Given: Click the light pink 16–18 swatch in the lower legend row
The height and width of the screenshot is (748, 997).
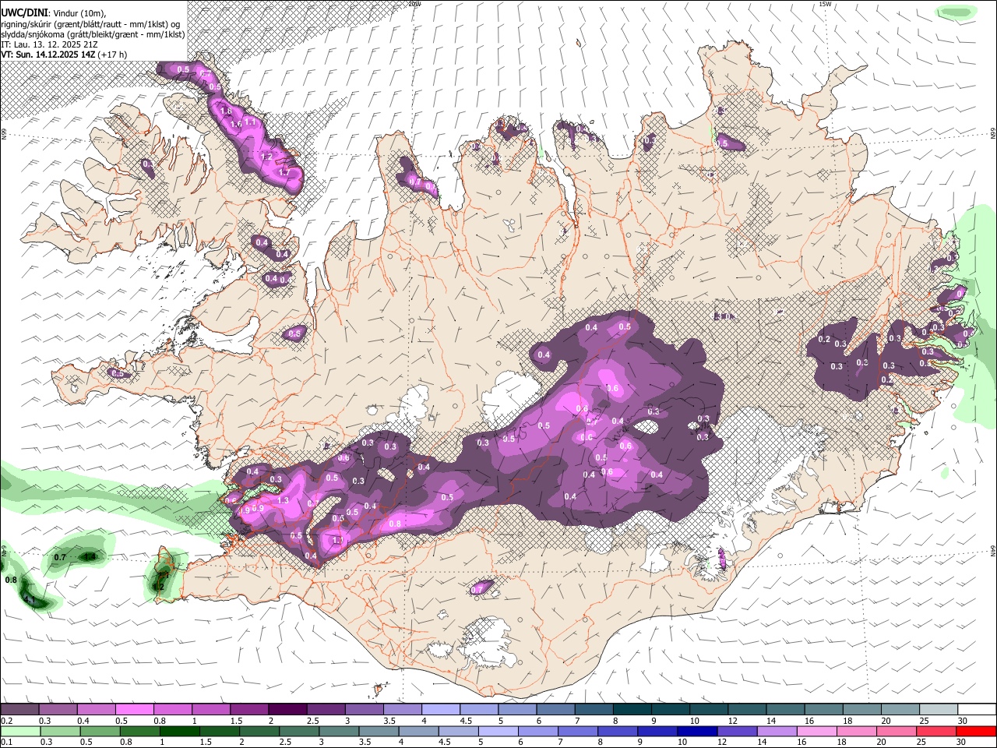Looking at the screenshot, I should [817, 732].
